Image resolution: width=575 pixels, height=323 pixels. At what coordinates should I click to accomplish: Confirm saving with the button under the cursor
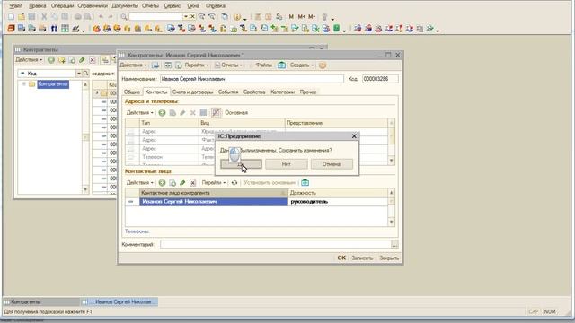tap(241, 164)
